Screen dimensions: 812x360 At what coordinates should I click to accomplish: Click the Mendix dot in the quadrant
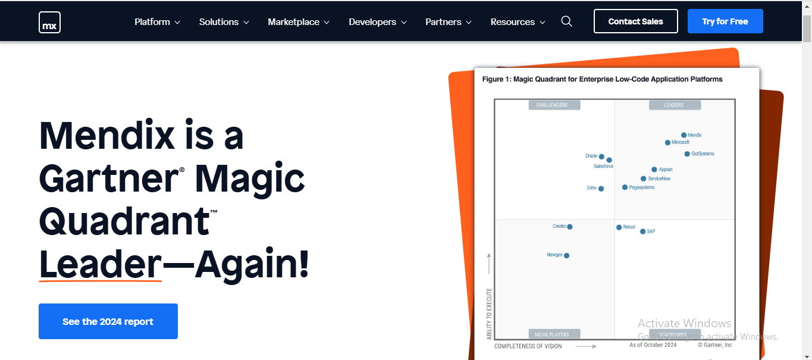(x=684, y=135)
